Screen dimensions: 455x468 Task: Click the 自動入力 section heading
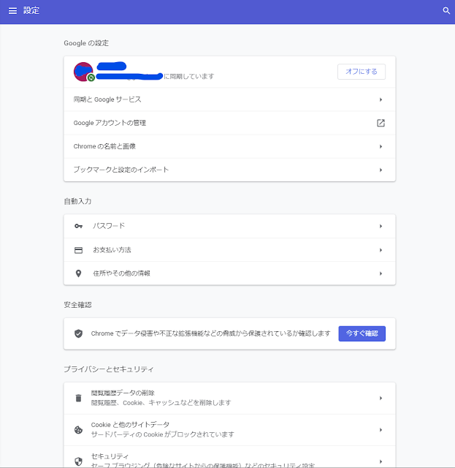click(x=77, y=201)
